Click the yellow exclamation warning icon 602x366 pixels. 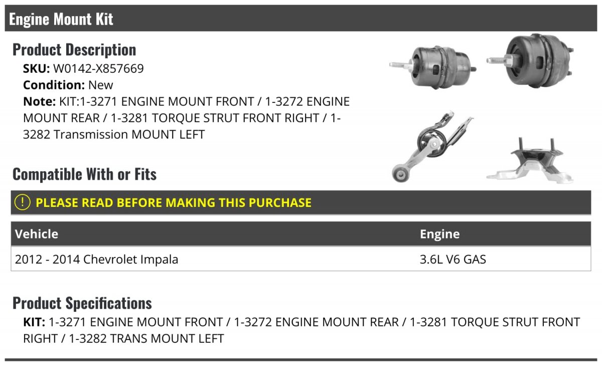(23, 202)
